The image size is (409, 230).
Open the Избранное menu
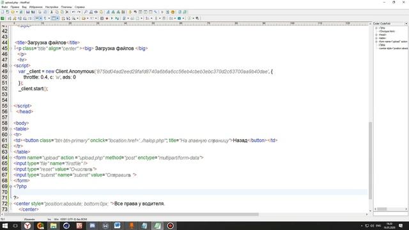point(36,7)
